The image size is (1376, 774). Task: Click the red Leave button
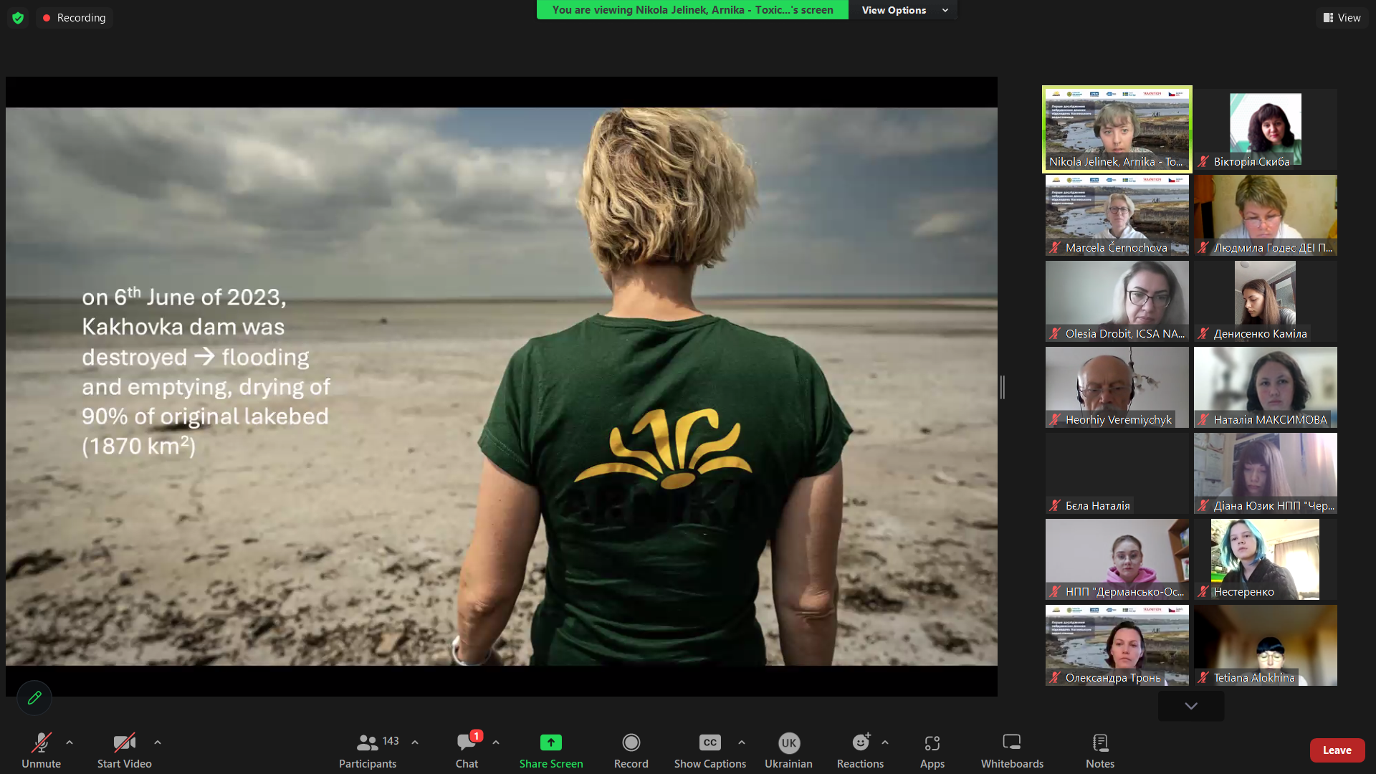pyautogui.click(x=1337, y=750)
